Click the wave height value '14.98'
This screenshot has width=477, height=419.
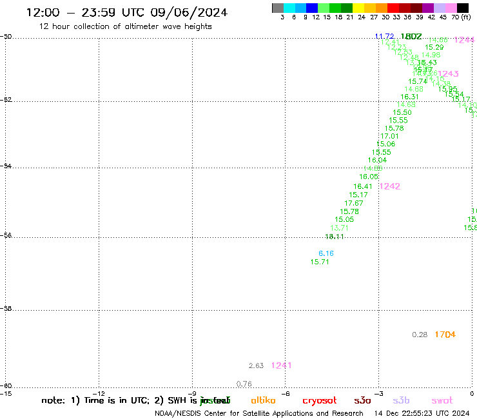pos(431,55)
